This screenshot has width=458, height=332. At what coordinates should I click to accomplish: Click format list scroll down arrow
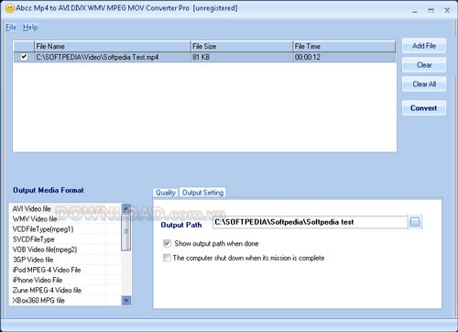126,301
